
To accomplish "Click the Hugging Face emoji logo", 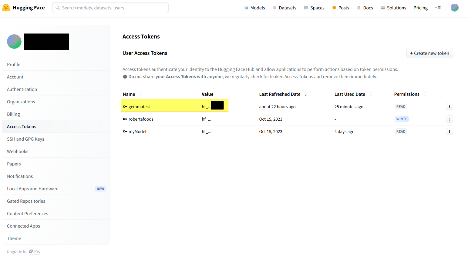I will click(6, 8).
